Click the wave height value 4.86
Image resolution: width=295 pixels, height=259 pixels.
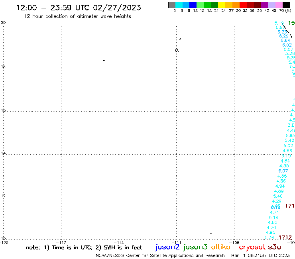(281, 181)
